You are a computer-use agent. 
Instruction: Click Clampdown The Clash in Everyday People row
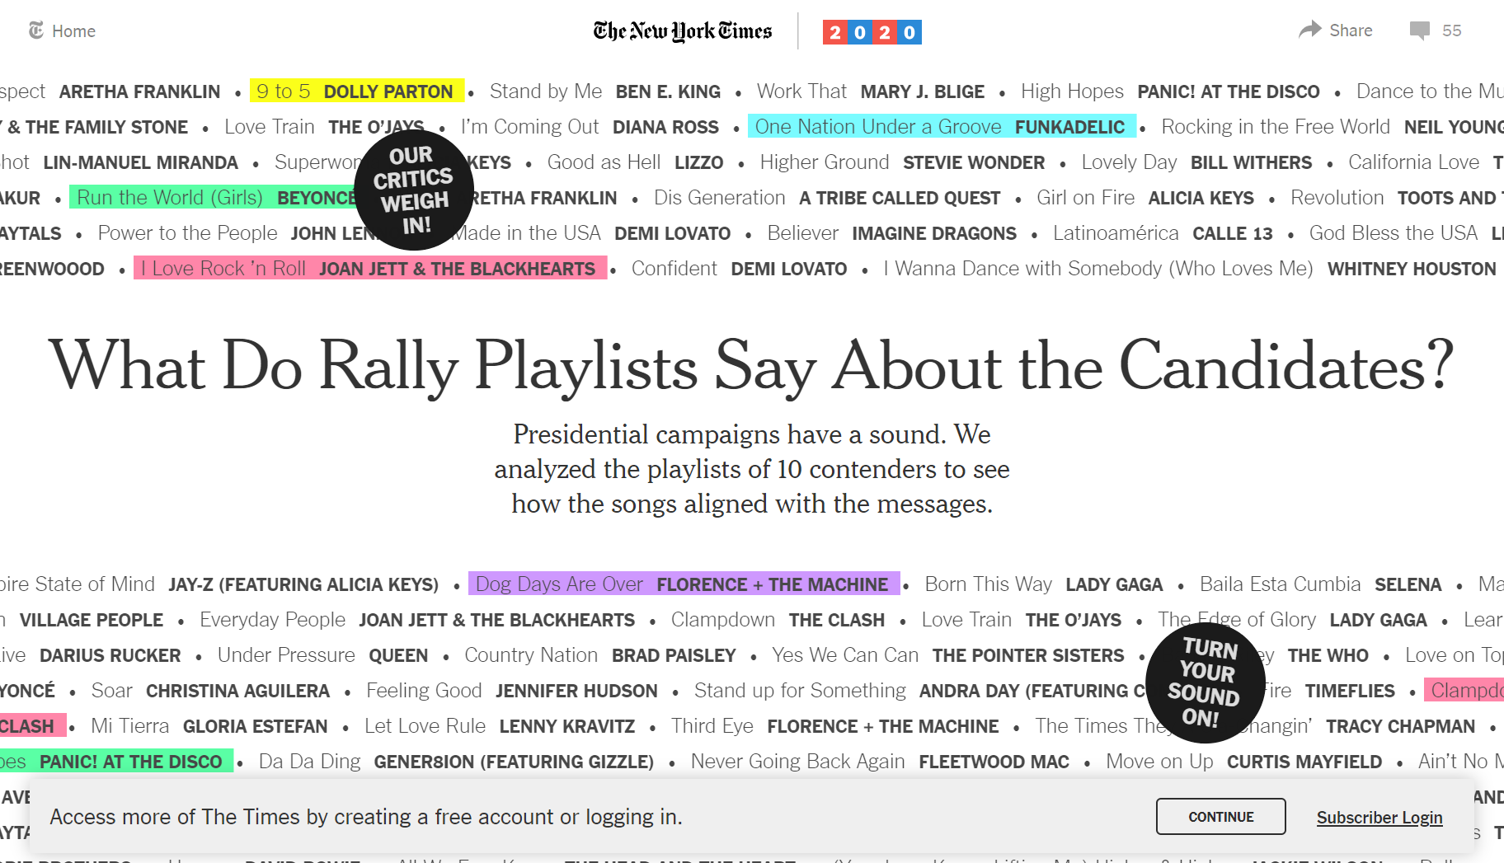click(x=778, y=619)
